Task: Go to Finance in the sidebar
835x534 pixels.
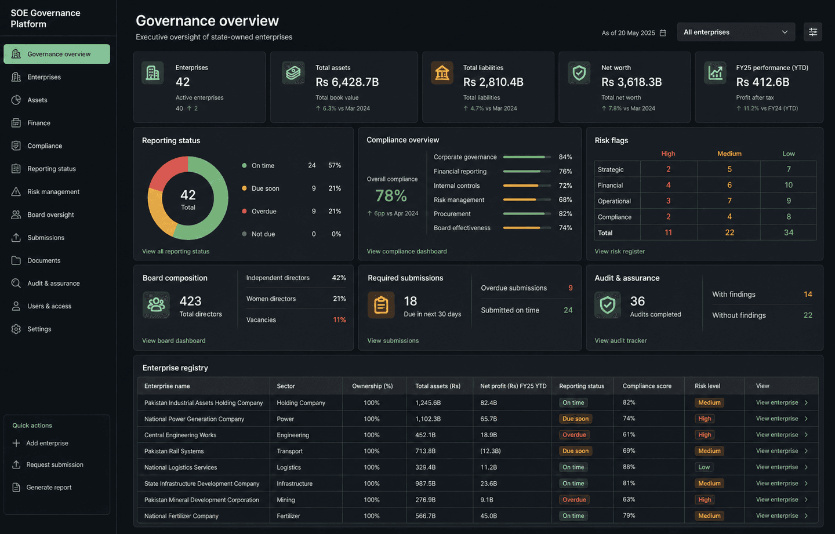Action: point(57,123)
